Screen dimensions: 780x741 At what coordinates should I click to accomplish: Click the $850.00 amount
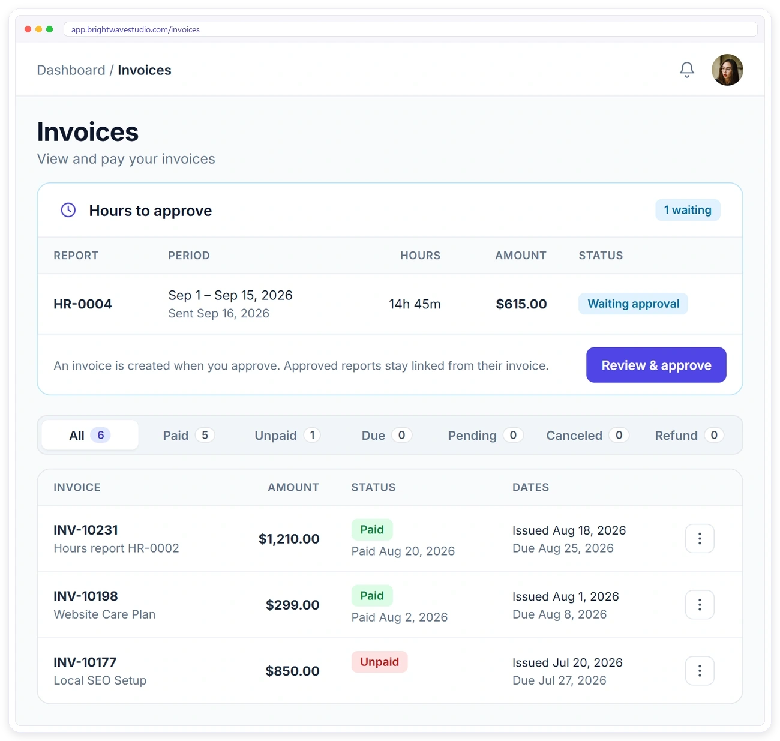click(x=292, y=671)
